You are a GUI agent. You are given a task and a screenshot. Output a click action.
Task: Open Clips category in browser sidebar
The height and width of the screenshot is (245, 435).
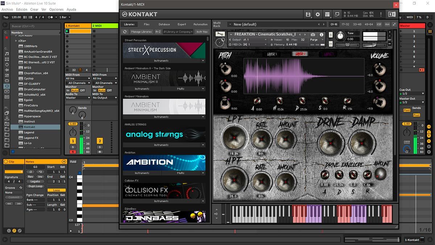7,91
